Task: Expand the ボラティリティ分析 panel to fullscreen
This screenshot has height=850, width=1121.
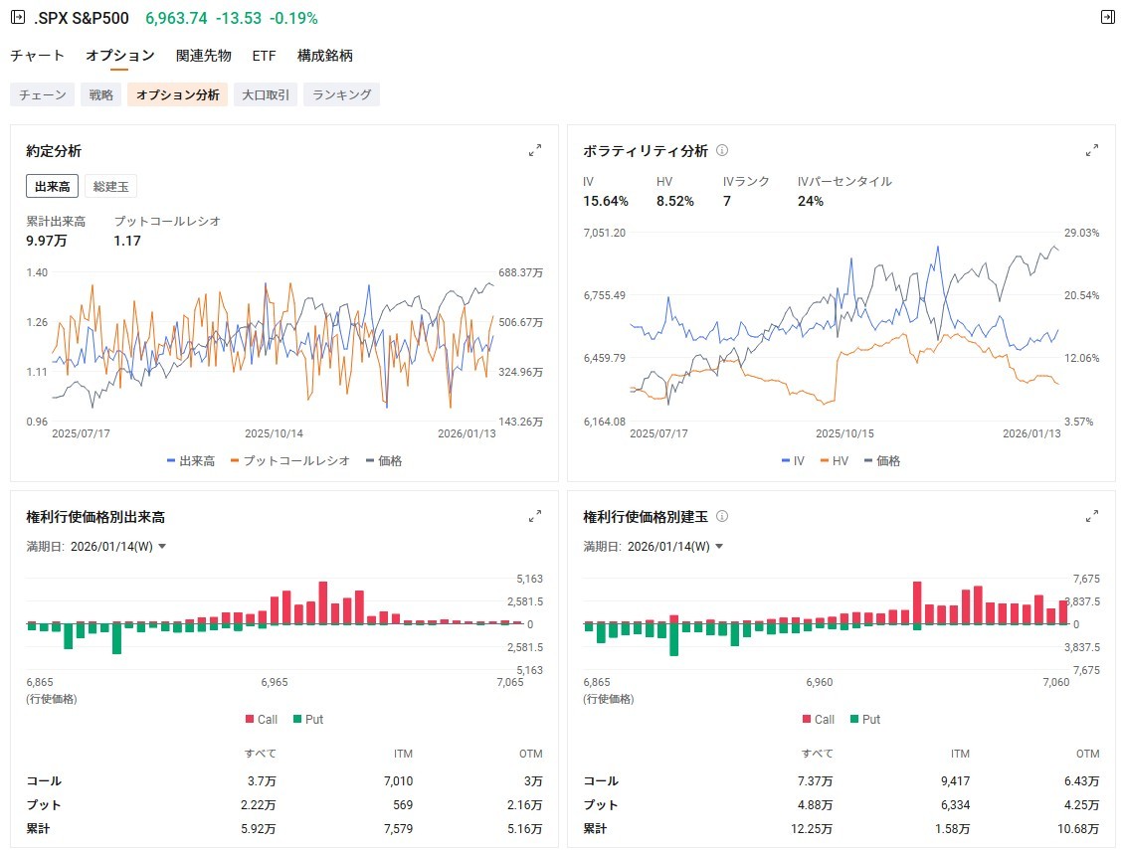Action: click(1092, 150)
